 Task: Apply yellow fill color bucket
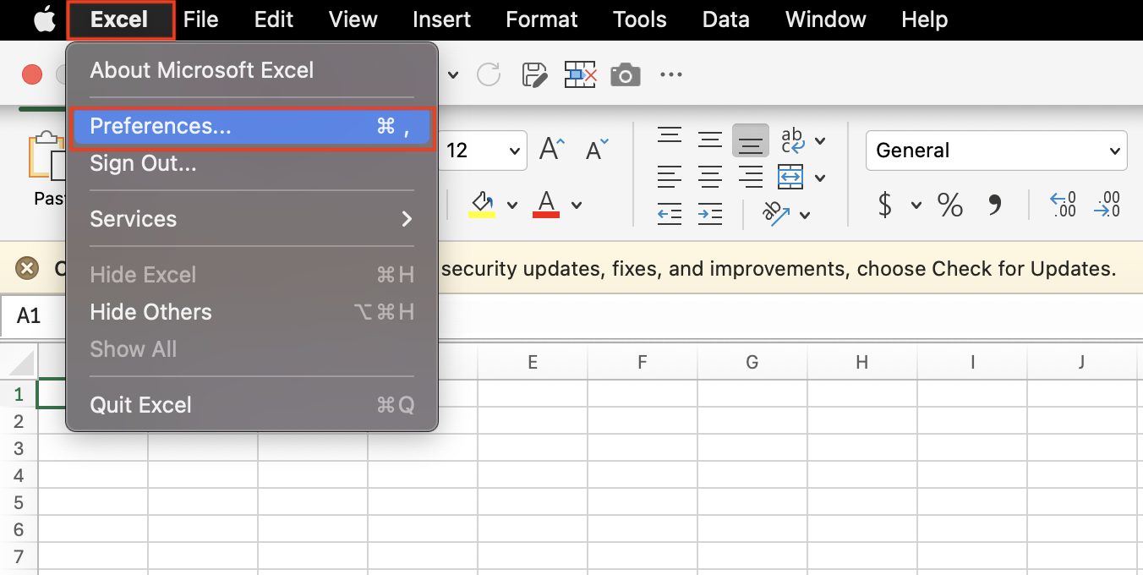click(482, 205)
